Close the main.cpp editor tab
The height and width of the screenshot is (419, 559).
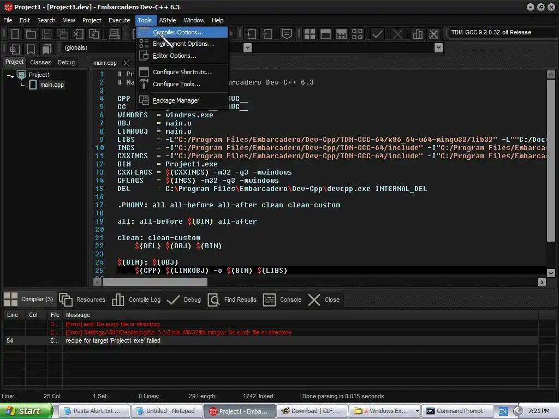[x=126, y=63]
